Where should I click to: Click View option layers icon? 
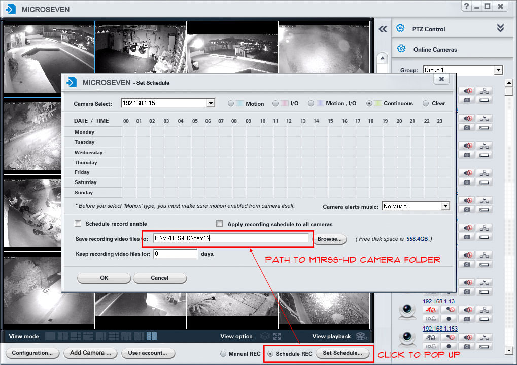(265, 336)
